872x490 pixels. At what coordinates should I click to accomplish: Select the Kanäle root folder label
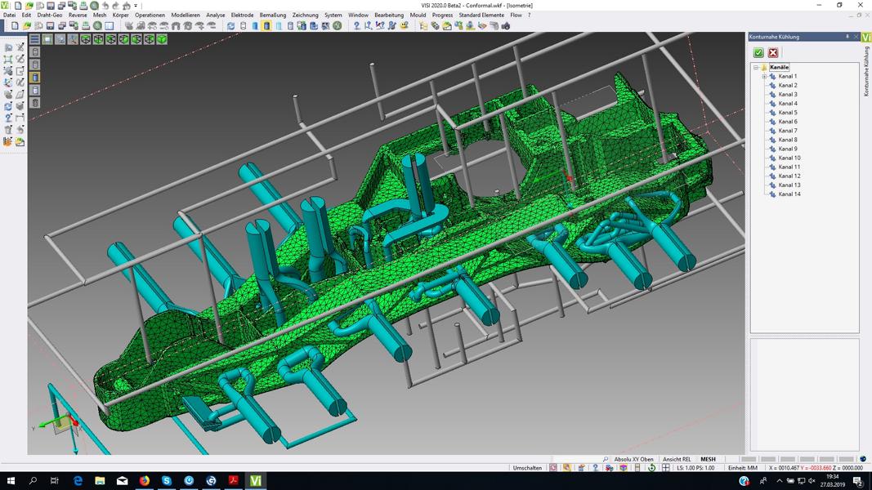(779, 67)
